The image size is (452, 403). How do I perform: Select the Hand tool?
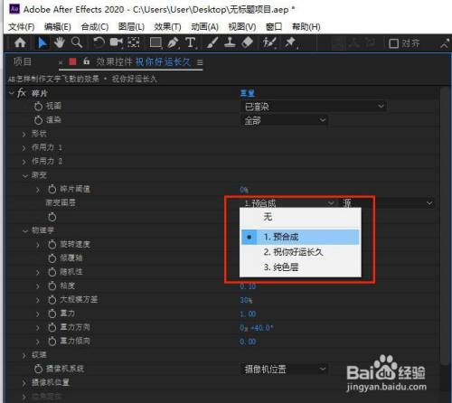click(60, 42)
